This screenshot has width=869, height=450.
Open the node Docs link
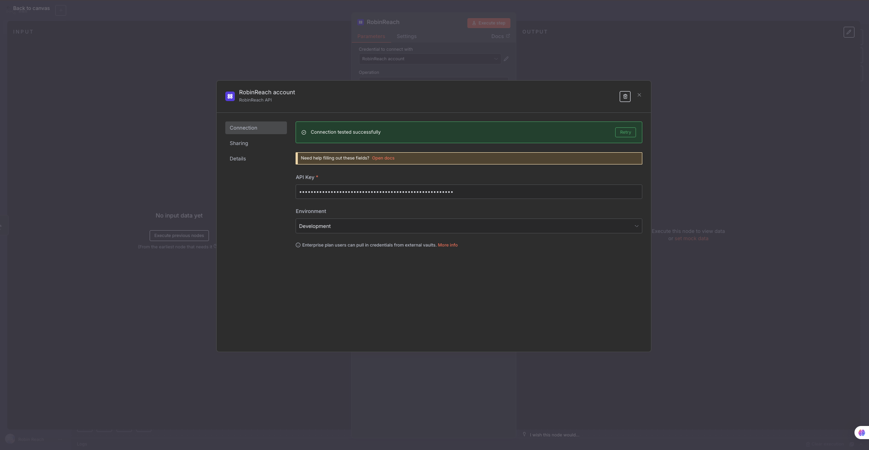[x=497, y=36]
